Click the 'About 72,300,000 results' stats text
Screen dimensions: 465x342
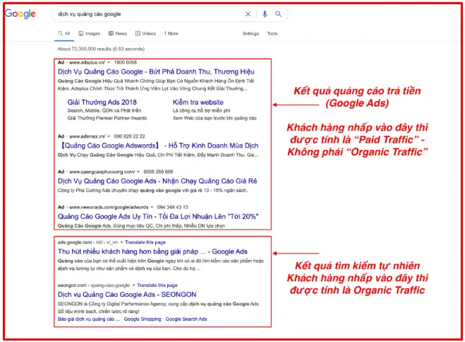(101, 49)
